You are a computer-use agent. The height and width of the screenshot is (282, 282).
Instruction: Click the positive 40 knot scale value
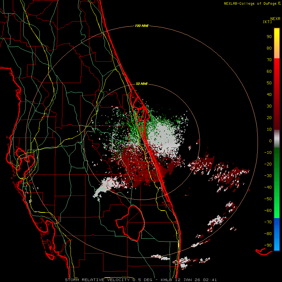coord(269,95)
